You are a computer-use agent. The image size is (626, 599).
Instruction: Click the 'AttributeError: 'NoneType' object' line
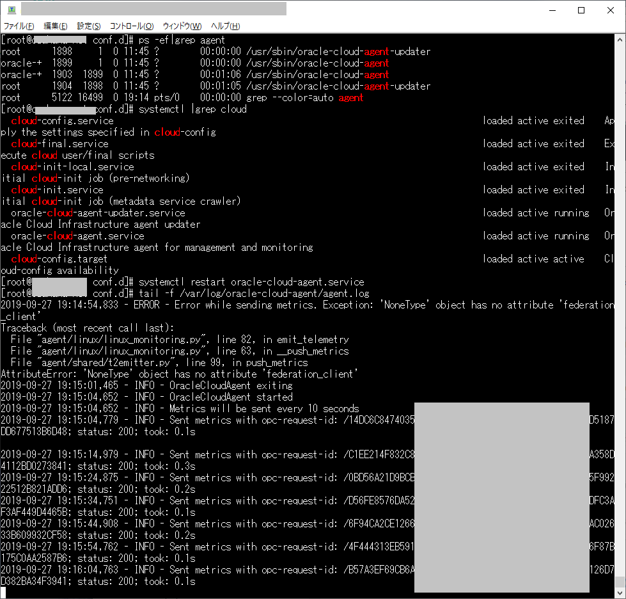[179, 374]
